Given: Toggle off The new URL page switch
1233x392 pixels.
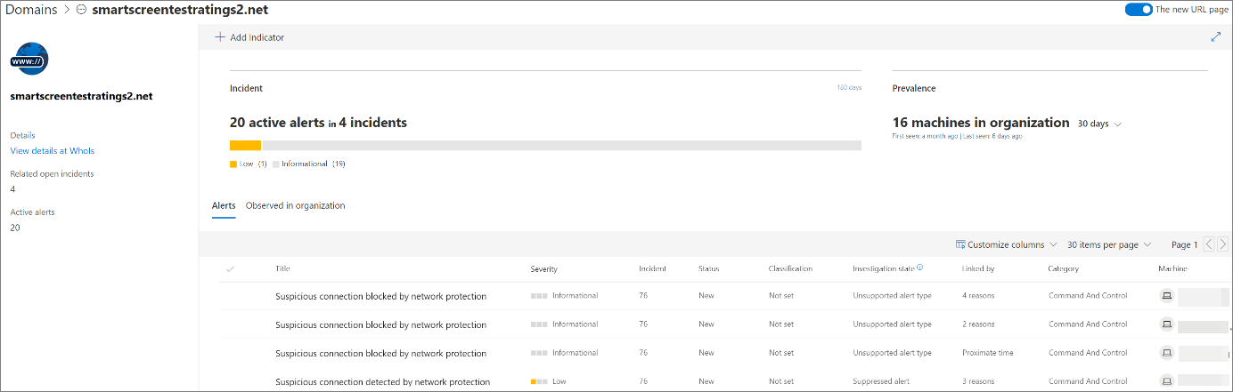Looking at the screenshot, I should coord(1138,10).
